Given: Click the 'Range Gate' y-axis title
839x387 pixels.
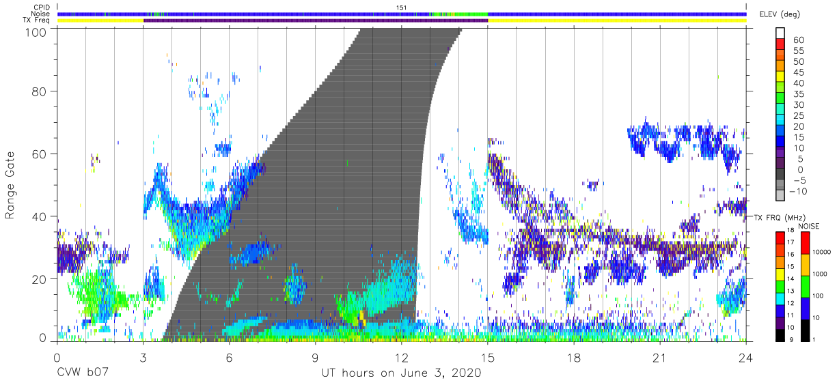Looking at the screenshot, I should pos(10,186).
